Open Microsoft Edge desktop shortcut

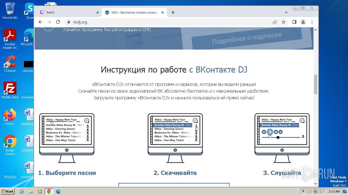click(27, 37)
